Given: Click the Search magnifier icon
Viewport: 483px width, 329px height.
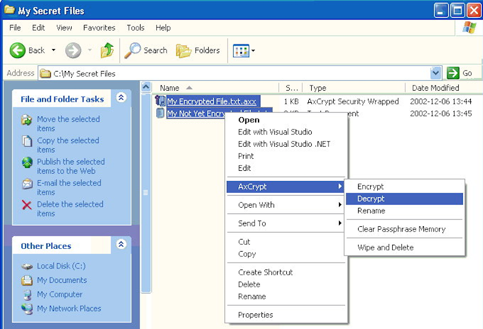Looking at the screenshot, I should [x=132, y=50].
